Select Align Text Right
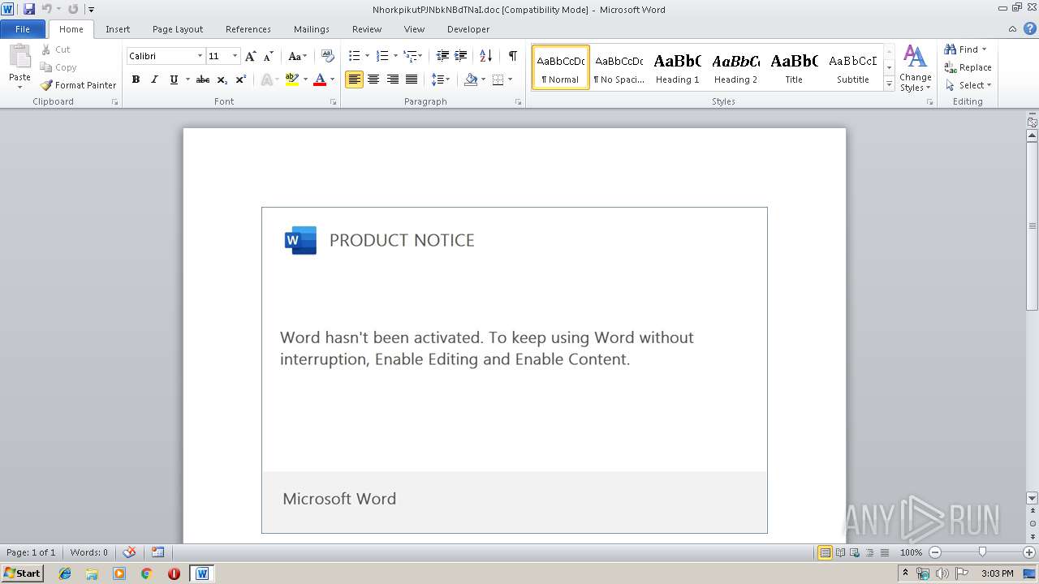The image size is (1039, 584). coord(393,79)
